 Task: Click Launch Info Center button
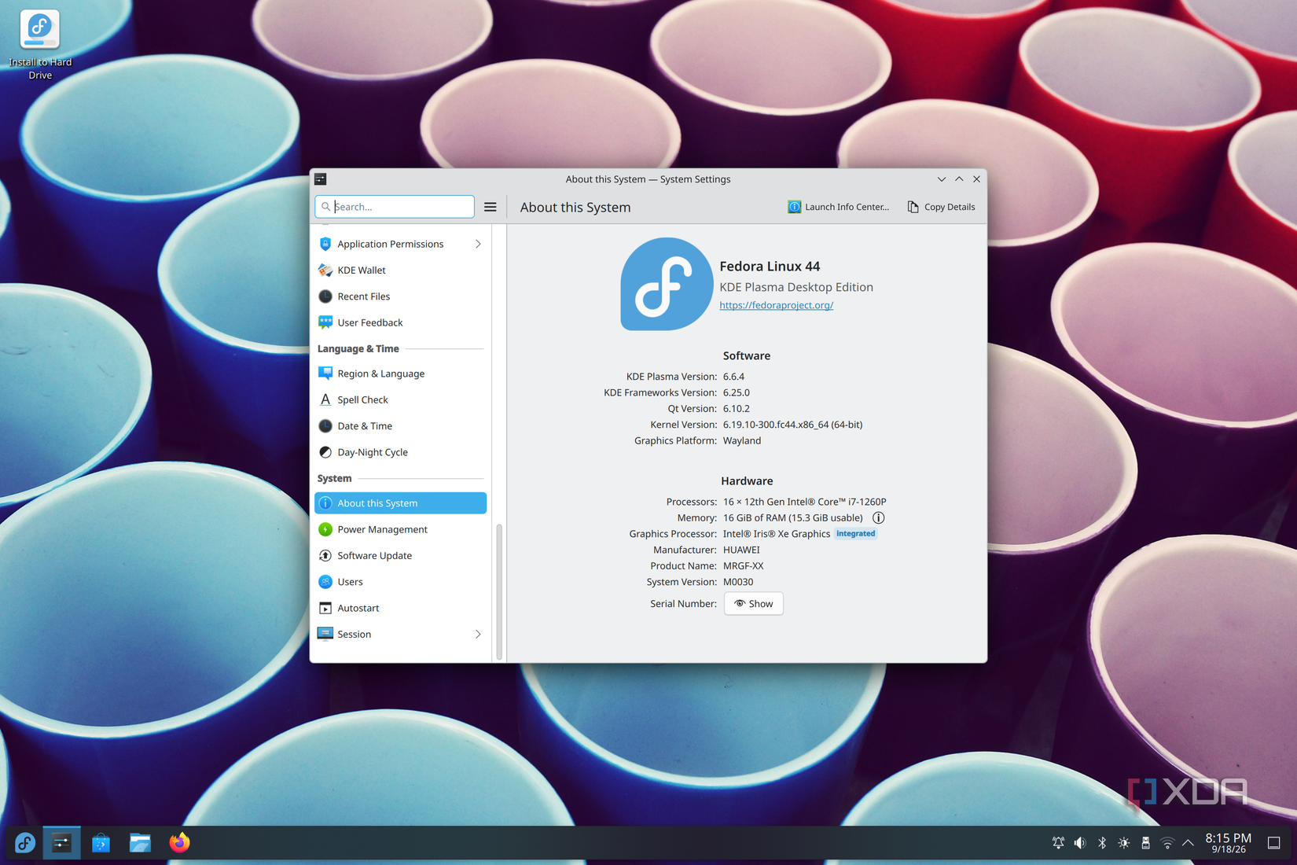(838, 207)
